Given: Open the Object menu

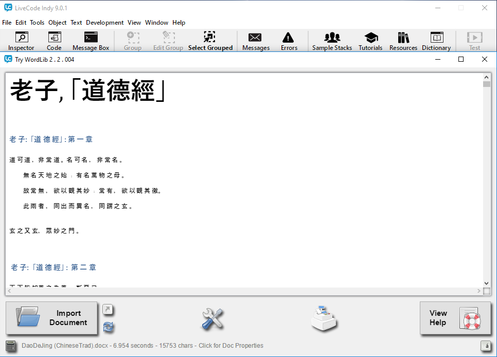Looking at the screenshot, I should 57,23.
